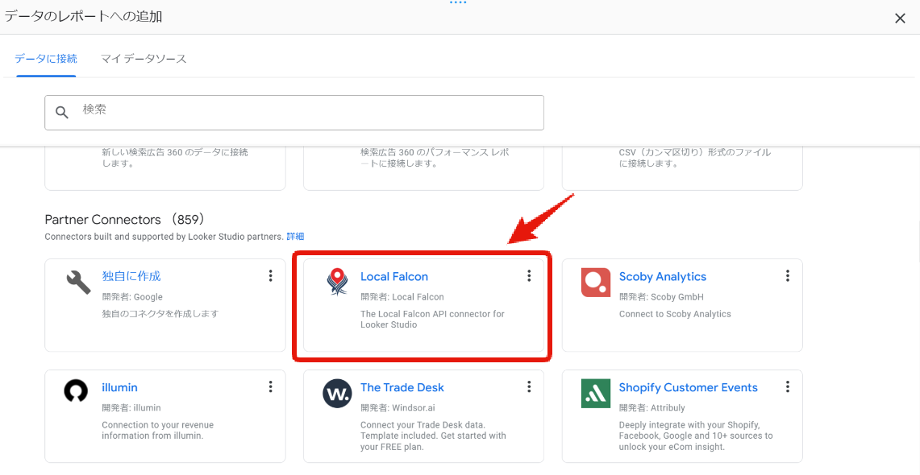Click the 検索広告 360 のパフォーマンス card description

point(435,158)
